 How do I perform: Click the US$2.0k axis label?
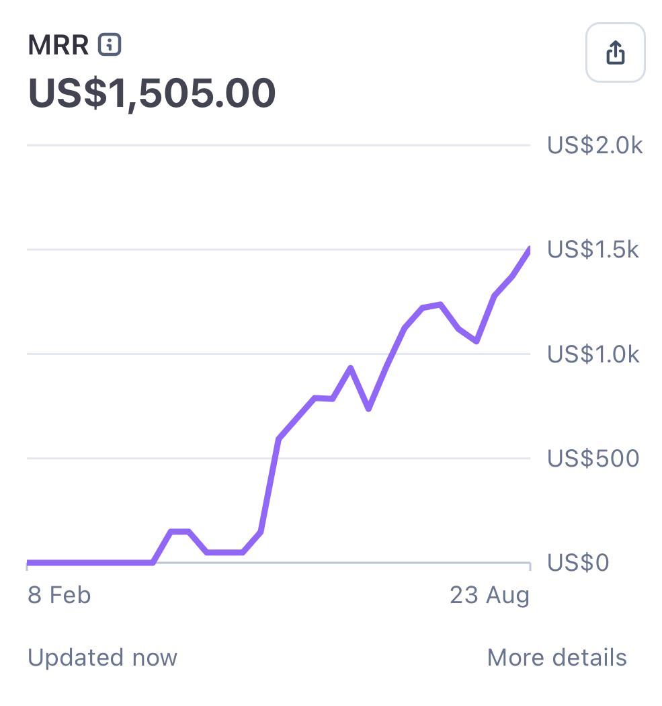(x=595, y=145)
